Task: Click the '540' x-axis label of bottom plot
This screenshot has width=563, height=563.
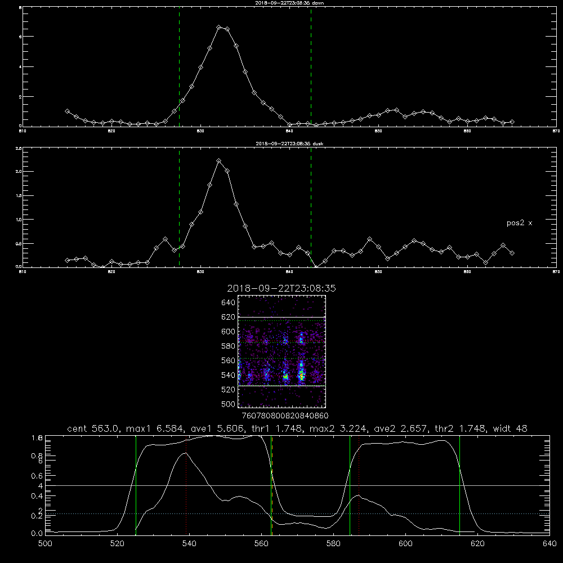Action: click(x=189, y=544)
